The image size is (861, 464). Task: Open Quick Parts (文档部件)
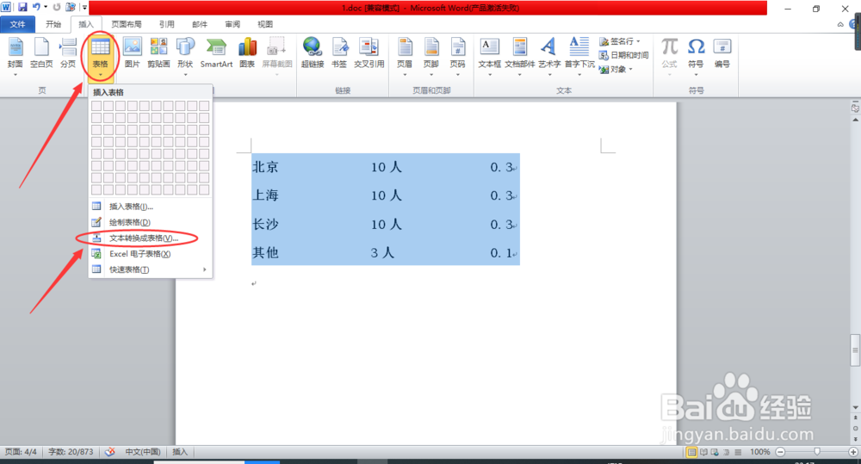(x=519, y=55)
